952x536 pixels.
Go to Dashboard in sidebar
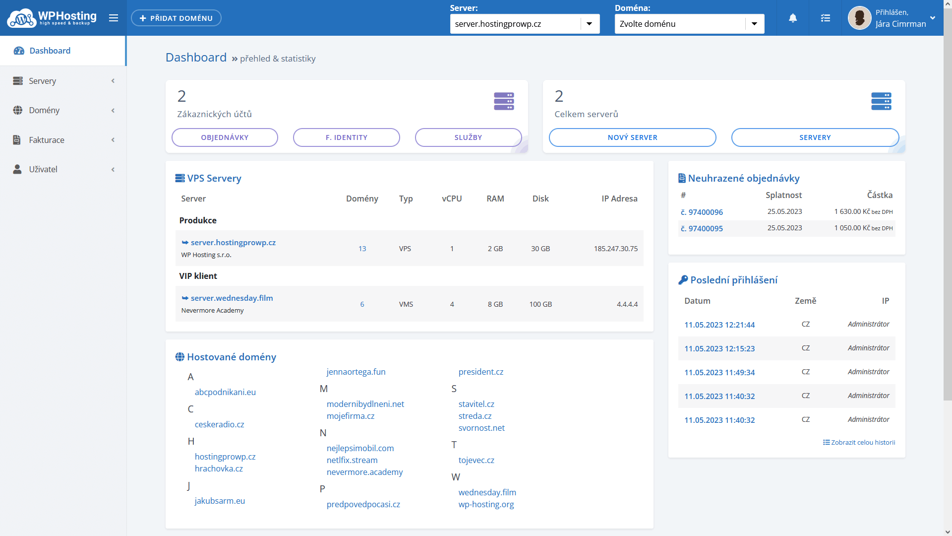(x=50, y=51)
